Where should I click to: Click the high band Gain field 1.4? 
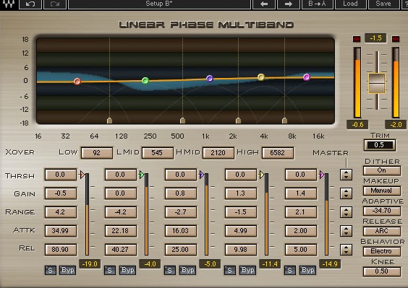tap(301, 193)
